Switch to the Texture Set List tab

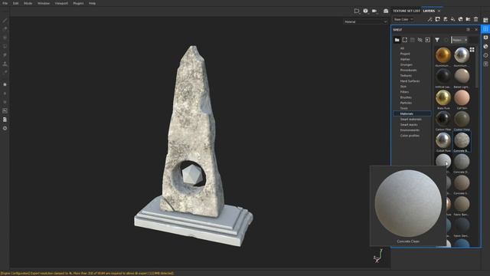407,11
